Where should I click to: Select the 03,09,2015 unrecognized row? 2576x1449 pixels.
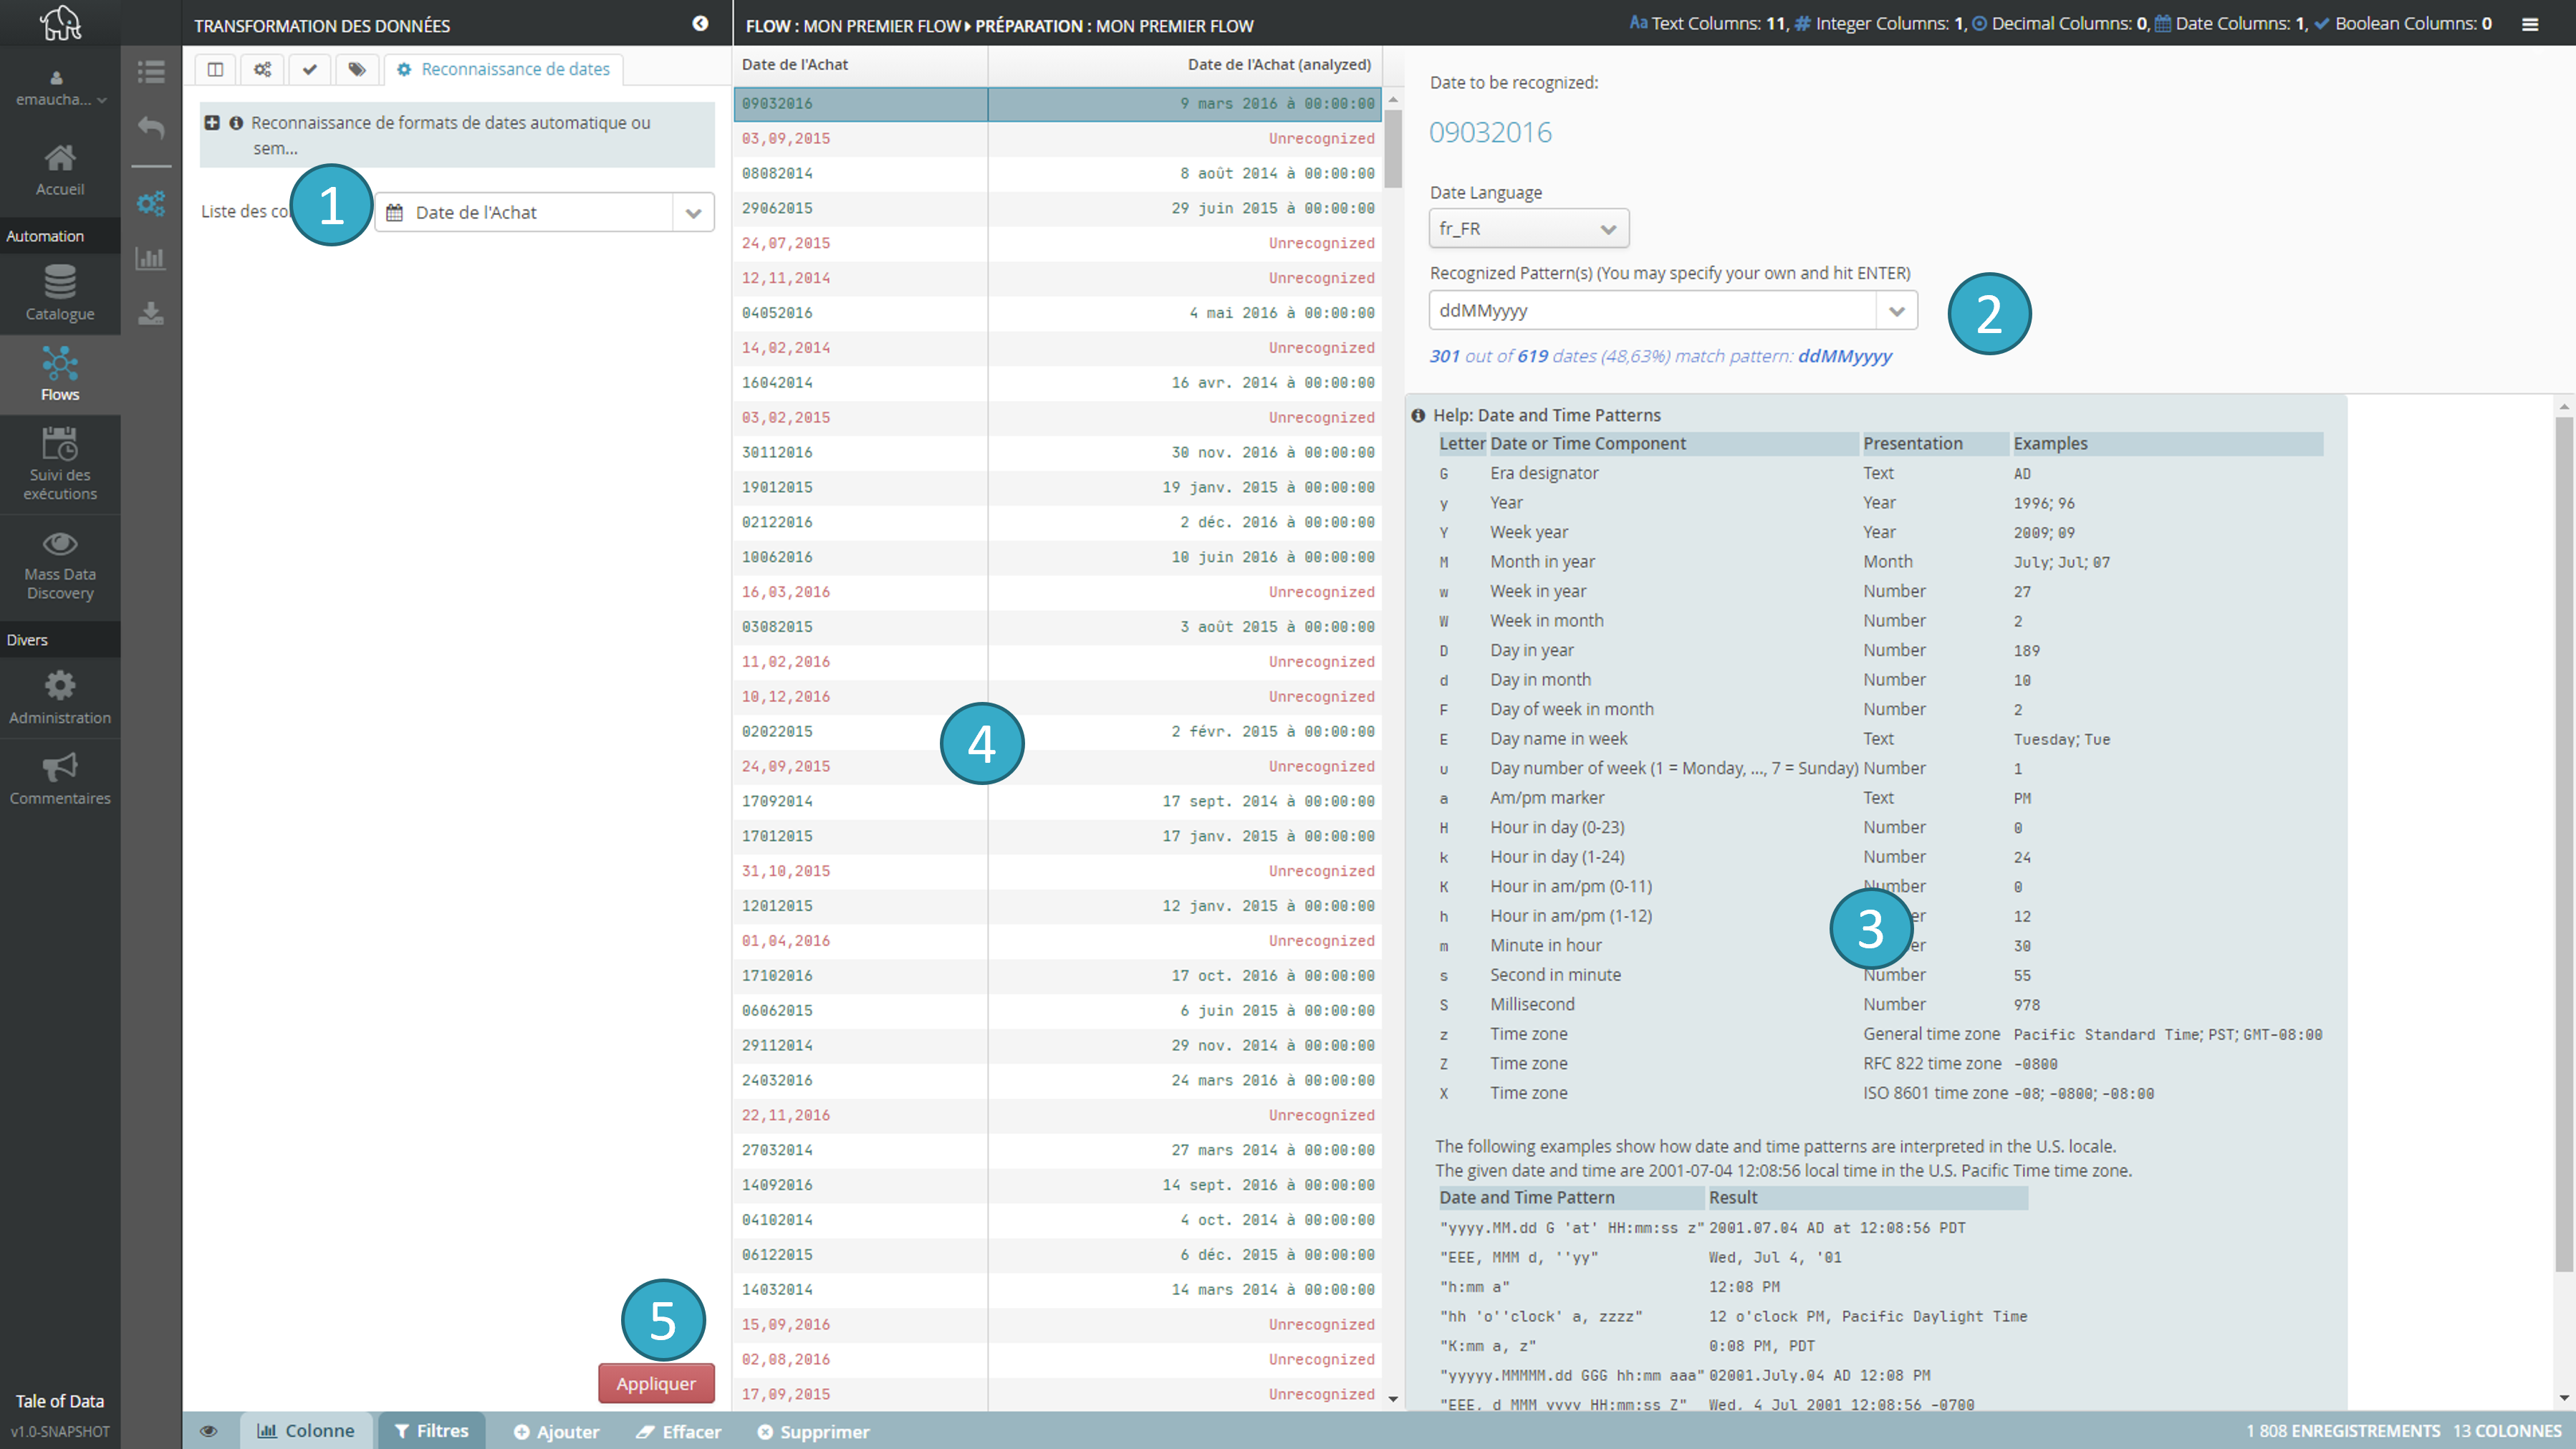pyautogui.click(x=1057, y=138)
